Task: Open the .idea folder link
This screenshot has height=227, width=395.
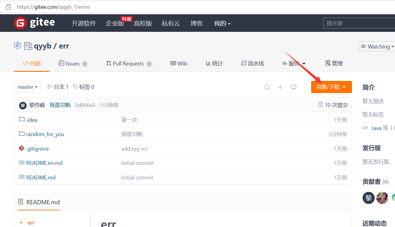Action: pos(32,120)
